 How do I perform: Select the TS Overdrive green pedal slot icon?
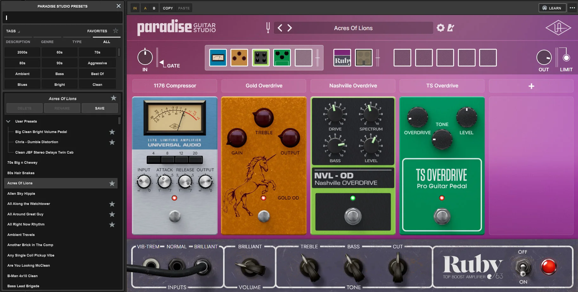(282, 58)
